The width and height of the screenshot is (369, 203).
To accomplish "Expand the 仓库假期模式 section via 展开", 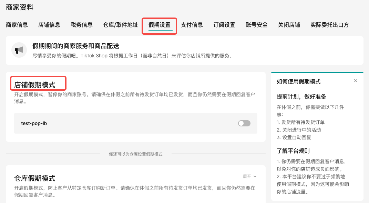I will [x=250, y=177].
